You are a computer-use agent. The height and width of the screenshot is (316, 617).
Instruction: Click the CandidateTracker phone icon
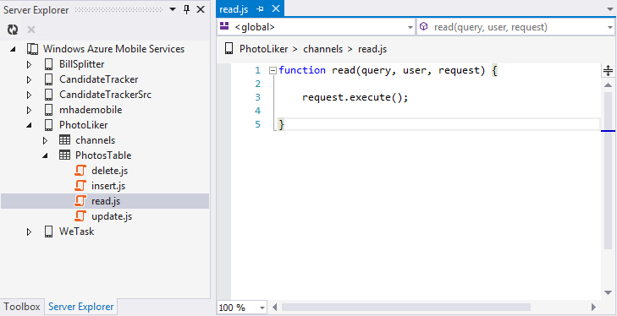click(48, 79)
